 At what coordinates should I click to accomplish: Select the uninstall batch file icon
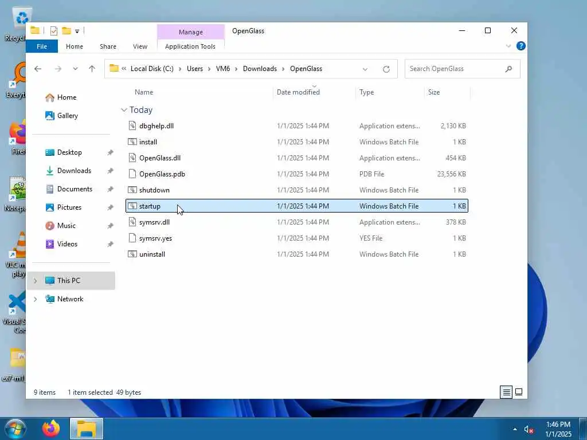(132, 254)
